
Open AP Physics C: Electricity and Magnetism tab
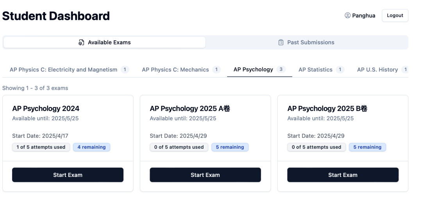(x=64, y=70)
